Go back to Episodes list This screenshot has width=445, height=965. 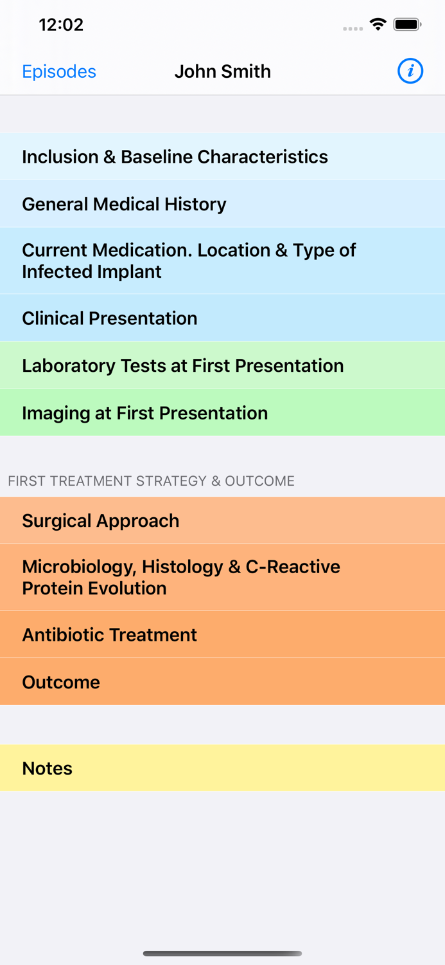59,71
